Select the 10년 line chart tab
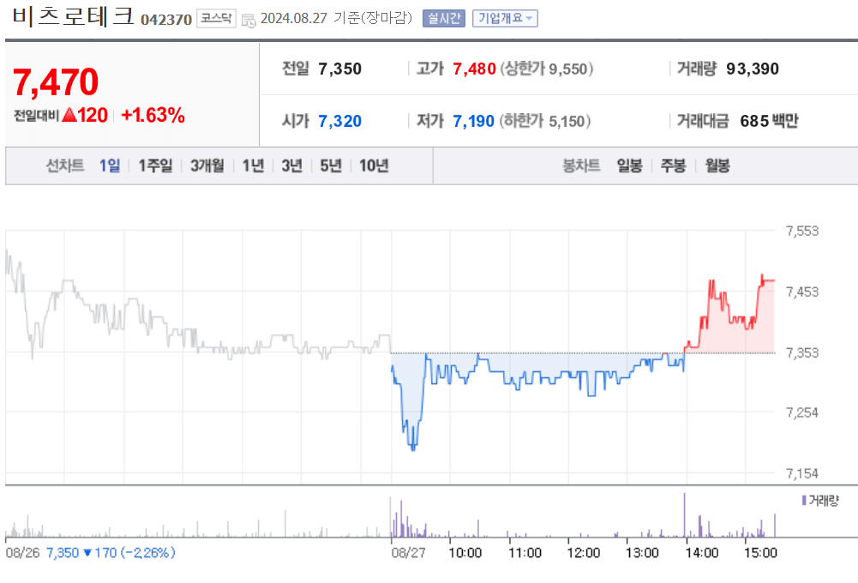Viewport: 858px width, 583px height. [375, 165]
